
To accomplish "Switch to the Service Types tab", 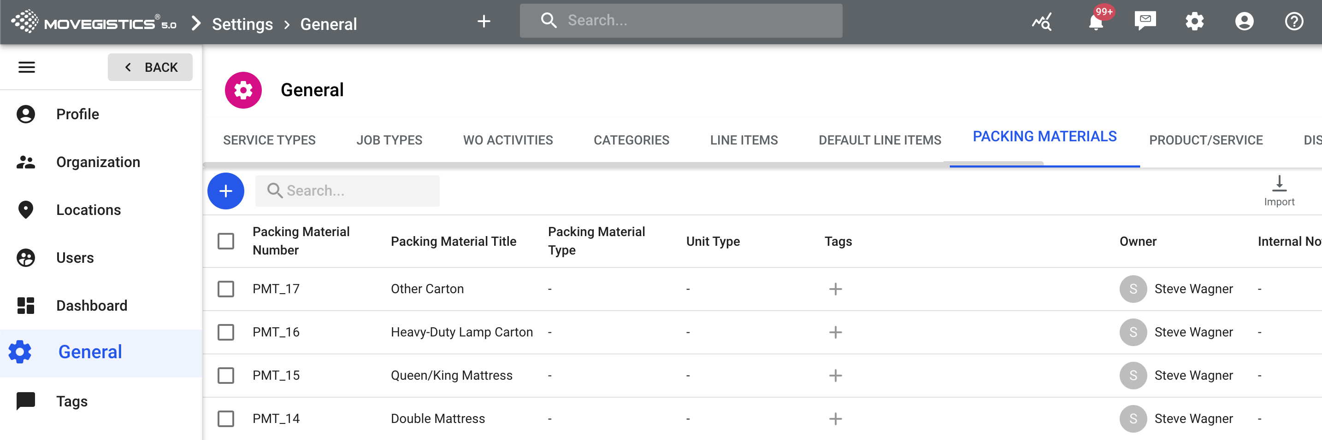I will tap(269, 140).
